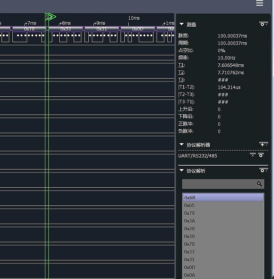
Task: Click the 0x78 decoded frame on waveform
Action: tap(29, 29)
